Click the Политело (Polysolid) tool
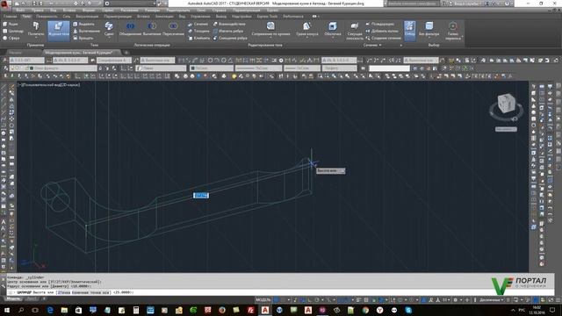 [x=35, y=29]
